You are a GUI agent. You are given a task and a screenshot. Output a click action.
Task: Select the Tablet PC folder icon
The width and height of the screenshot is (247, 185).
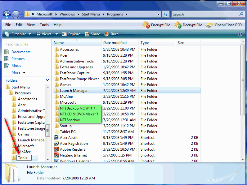pos(56,132)
